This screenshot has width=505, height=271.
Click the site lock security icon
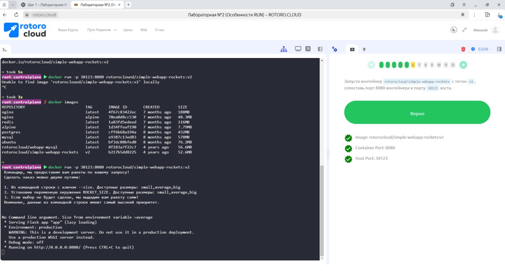(27, 15)
